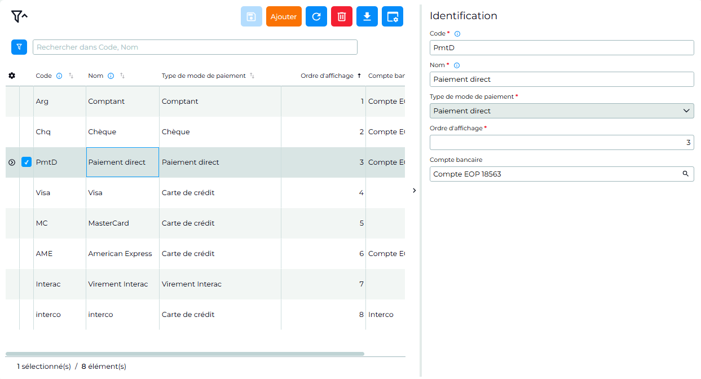Screen dimensions: 701x379
Task: Click Interco bank account cell
Action: pyautogui.click(x=386, y=315)
